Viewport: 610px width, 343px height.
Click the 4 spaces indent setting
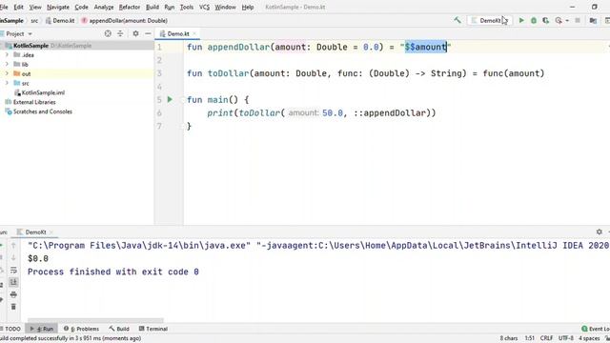589,338
